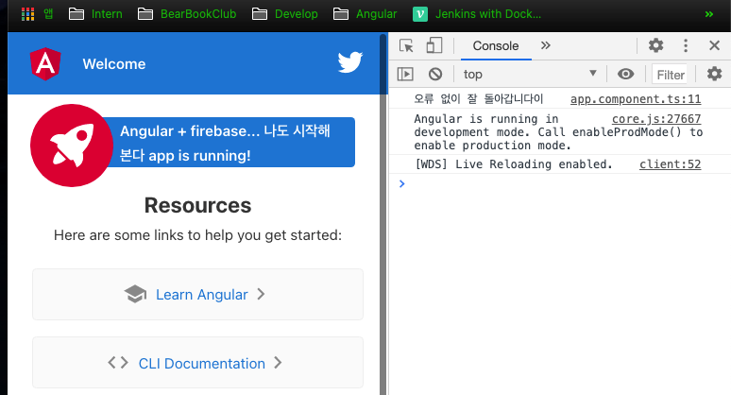
Task: Open core.js:27667 source link
Action: 656,119
